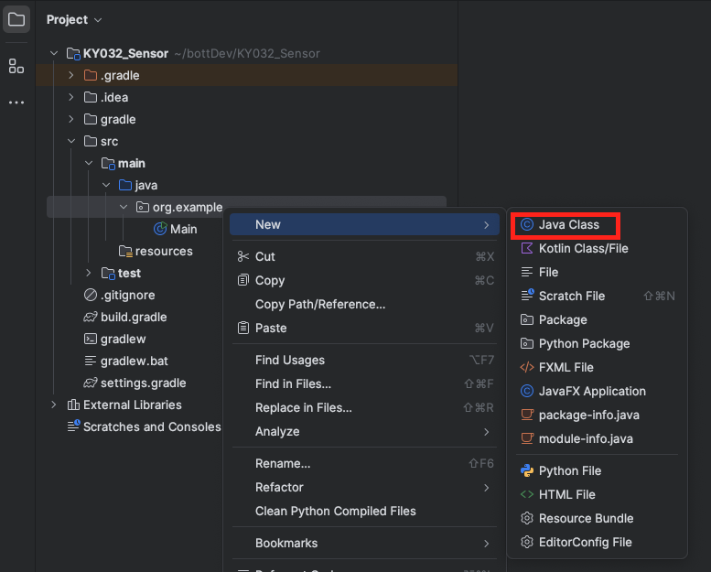Image resolution: width=711 pixels, height=572 pixels.
Task: Show more tool windows via ellipsis icon
Action: click(16, 103)
